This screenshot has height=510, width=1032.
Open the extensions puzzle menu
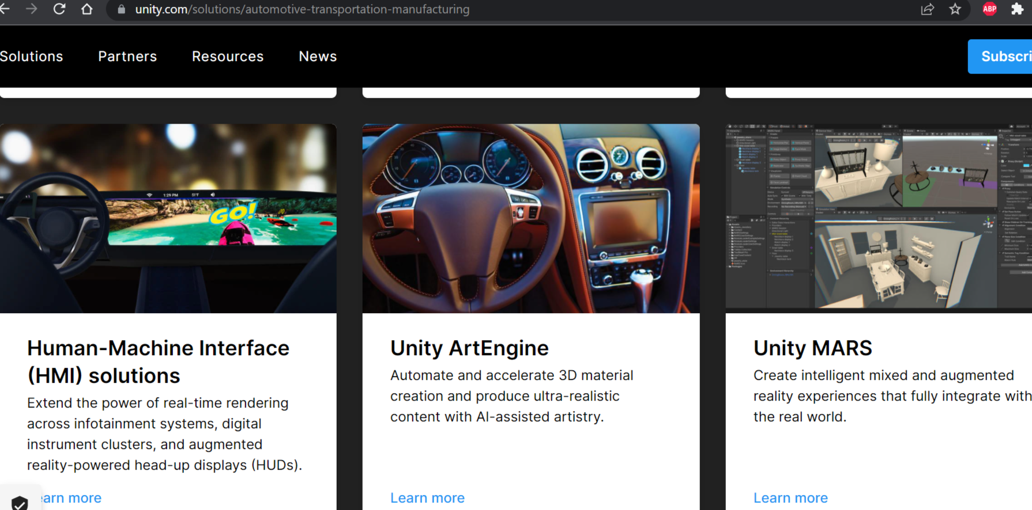[x=1017, y=9]
